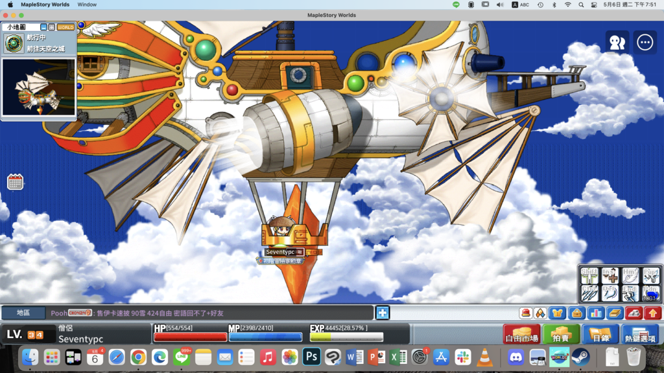The height and width of the screenshot is (373, 664).
Task: Open Google Chrome from the Dock
Action: pyautogui.click(x=138, y=357)
